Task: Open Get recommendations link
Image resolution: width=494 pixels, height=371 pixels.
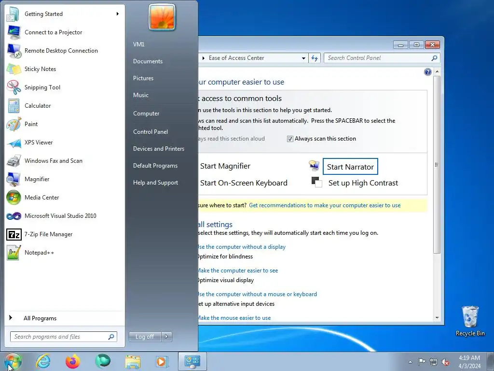Action: (x=325, y=205)
